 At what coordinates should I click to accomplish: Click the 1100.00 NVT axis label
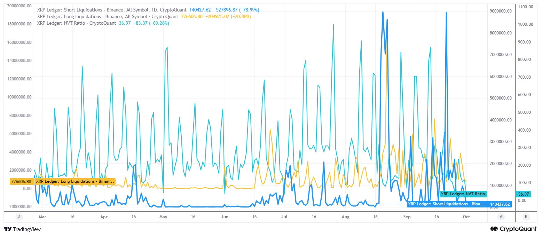pyautogui.click(x=526, y=7)
